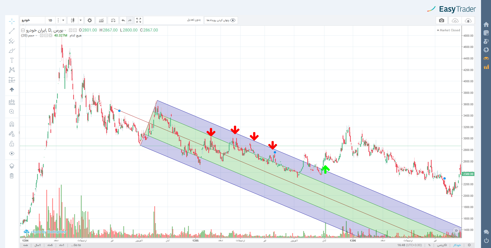Open the binoculars watchlist icon
The width and height of the screenshot is (491, 248).
tap(486, 58)
